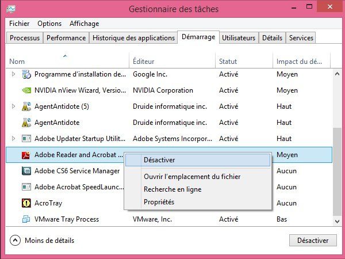The image size is (345, 259).
Task: Click the NVIDIA nView Wizard icon
Action: click(x=26, y=90)
